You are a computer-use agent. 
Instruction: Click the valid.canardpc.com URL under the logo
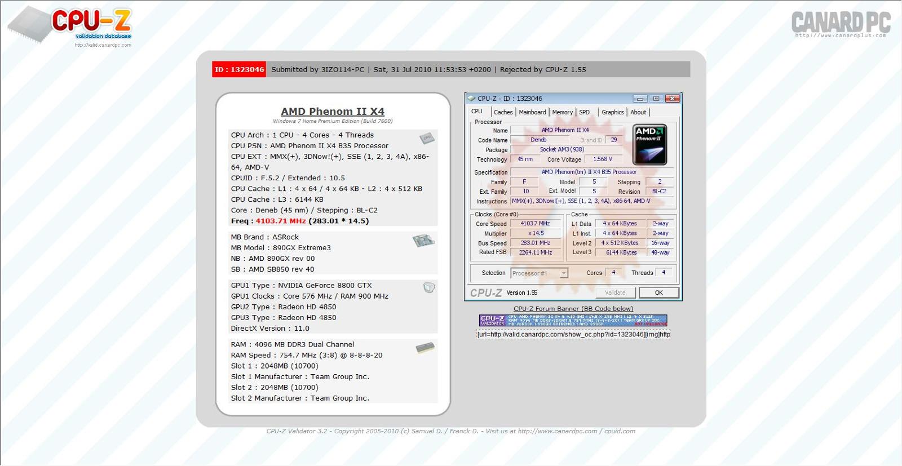103,45
